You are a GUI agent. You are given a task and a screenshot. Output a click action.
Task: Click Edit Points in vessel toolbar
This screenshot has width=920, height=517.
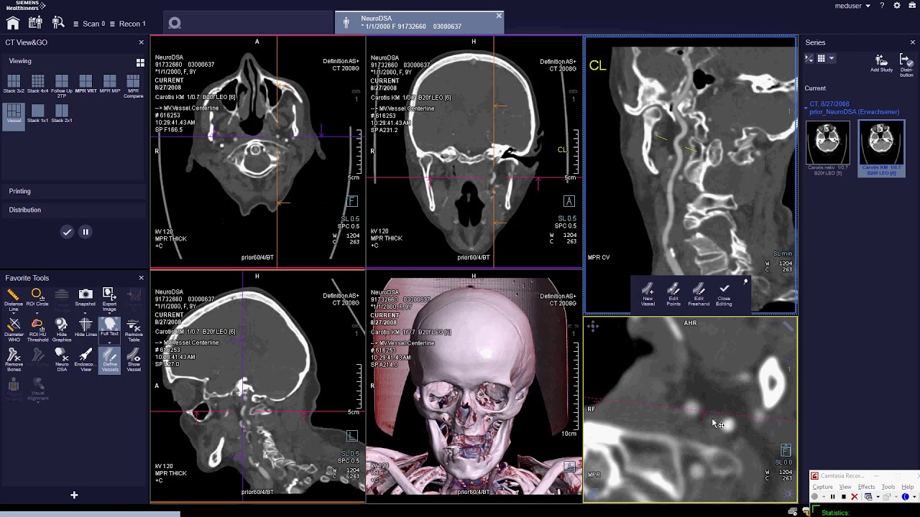pos(673,294)
